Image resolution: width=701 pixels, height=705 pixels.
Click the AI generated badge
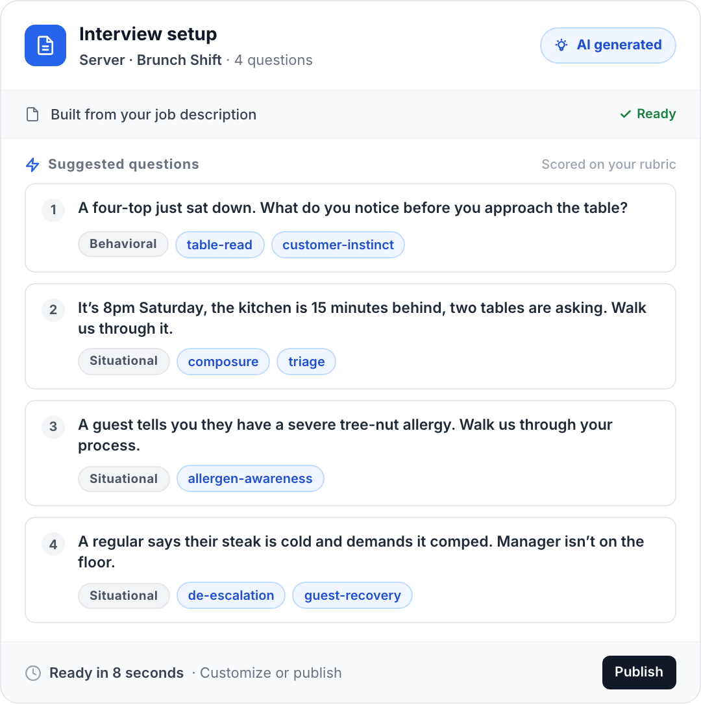click(x=608, y=45)
